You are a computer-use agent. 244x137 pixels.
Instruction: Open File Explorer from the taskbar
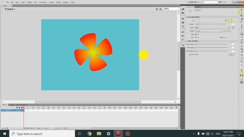[99, 134]
